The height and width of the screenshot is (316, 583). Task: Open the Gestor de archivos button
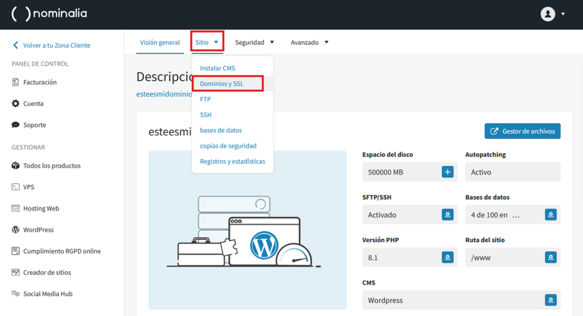coord(523,131)
